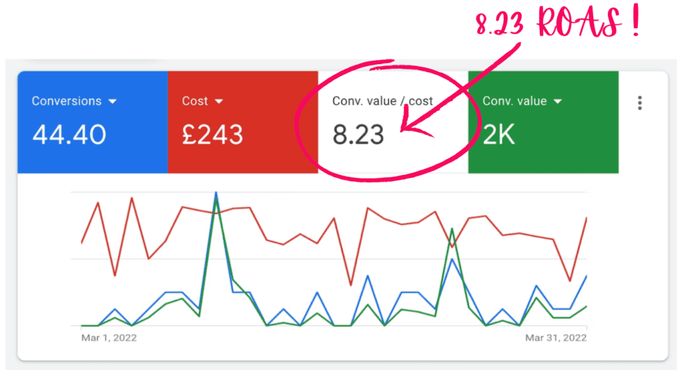The width and height of the screenshot is (684, 382).
Task: Expand the Conv. value metric dropdown arrow
Action: click(x=558, y=101)
